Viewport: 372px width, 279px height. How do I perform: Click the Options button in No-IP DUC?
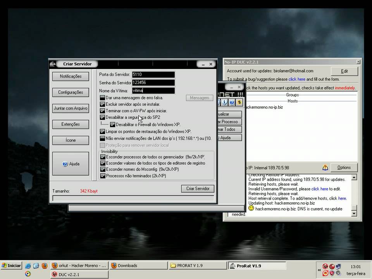344,167
